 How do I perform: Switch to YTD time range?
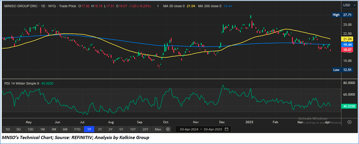point(77,129)
